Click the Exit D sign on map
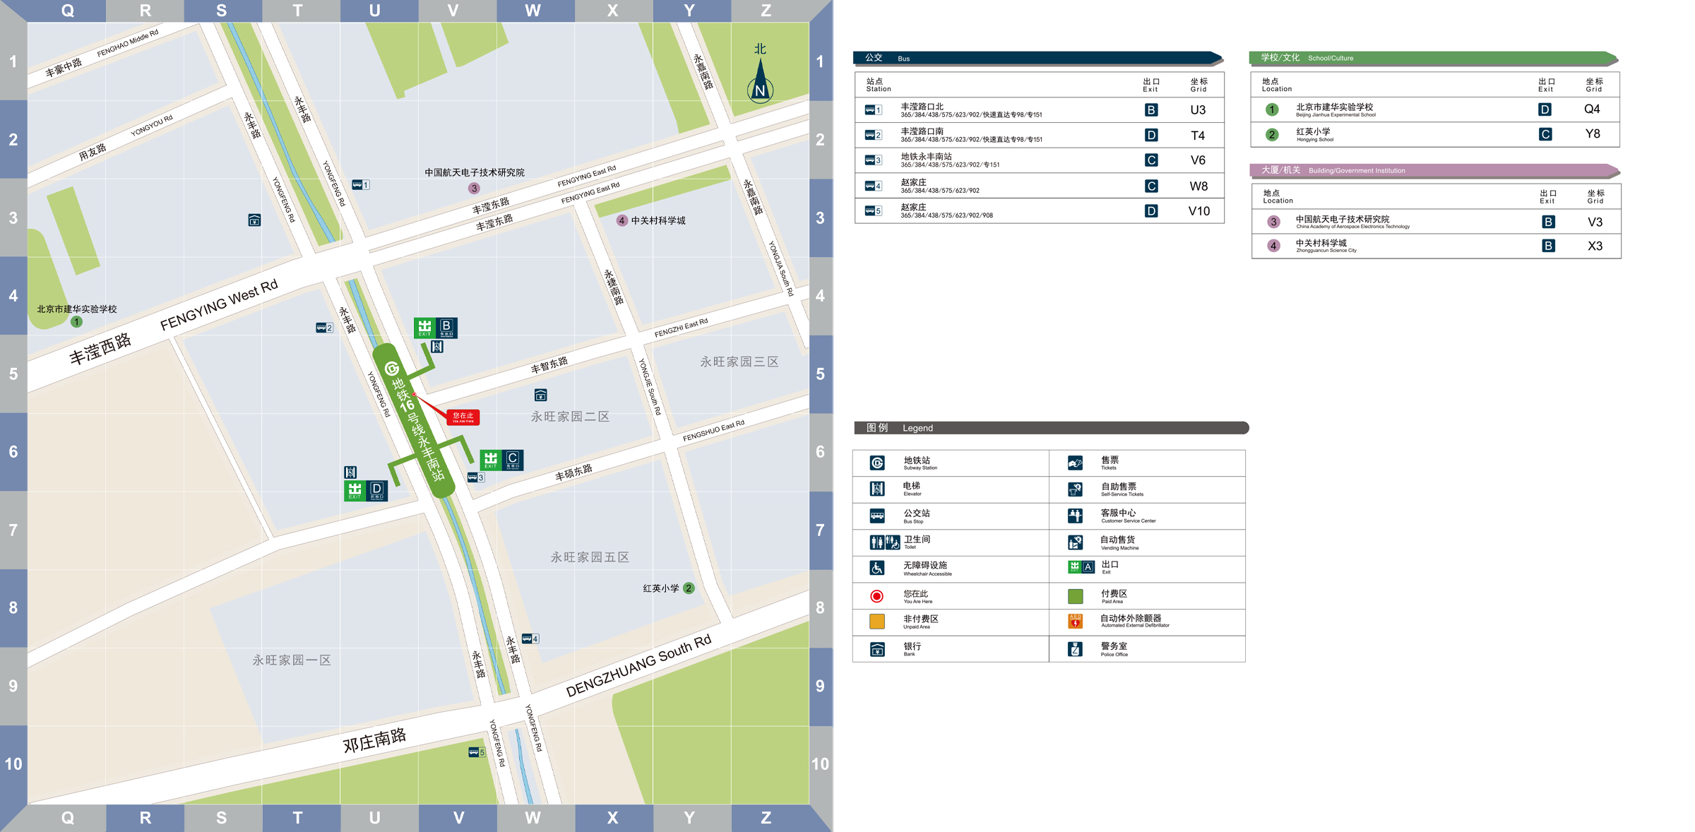Screen dimensions: 1695x832 tap(366, 490)
